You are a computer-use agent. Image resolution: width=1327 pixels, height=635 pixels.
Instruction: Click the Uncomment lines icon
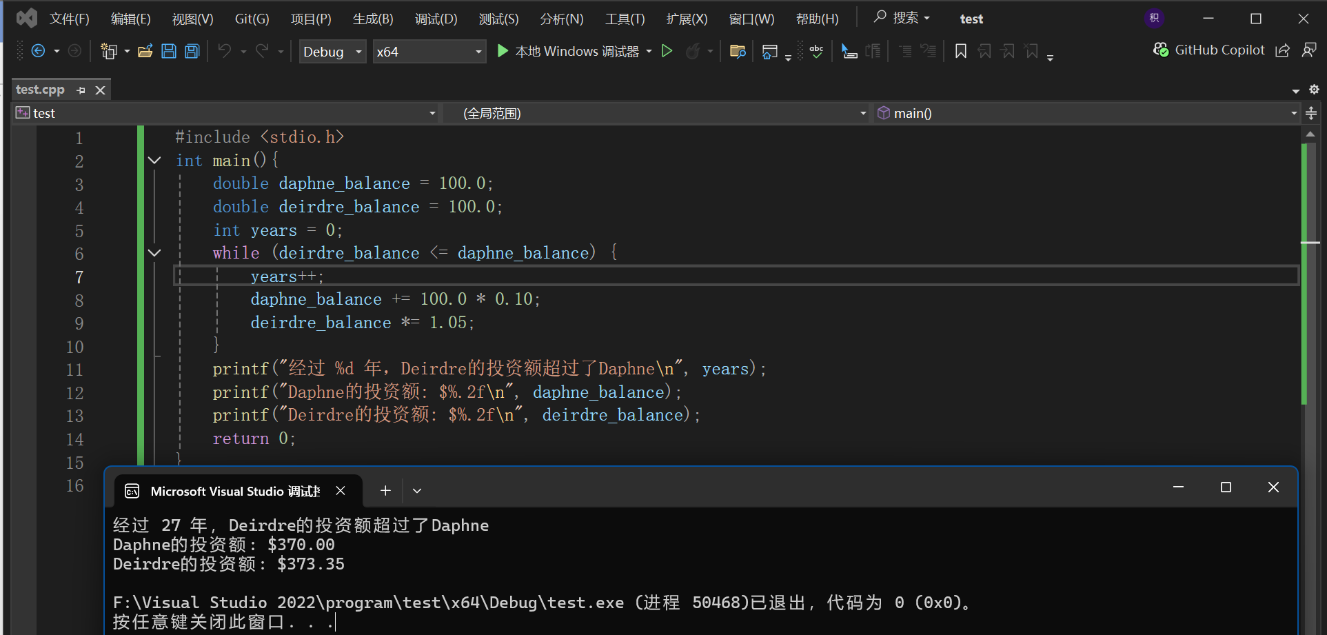929,51
